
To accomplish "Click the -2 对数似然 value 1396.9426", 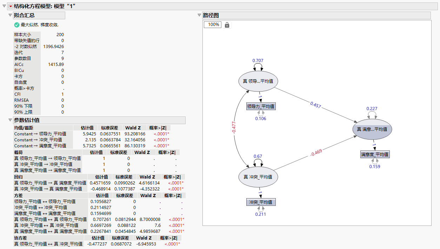I will [54, 46].
